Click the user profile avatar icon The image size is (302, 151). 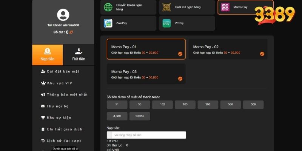(63, 15)
